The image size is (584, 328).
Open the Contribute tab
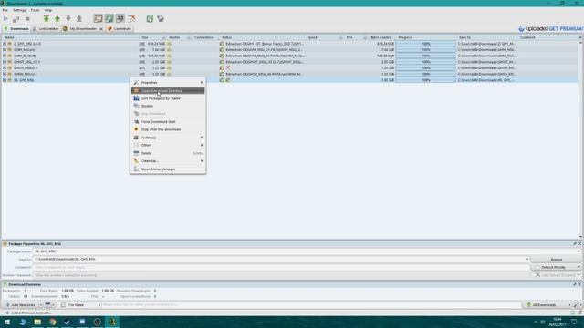click(120, 28)
